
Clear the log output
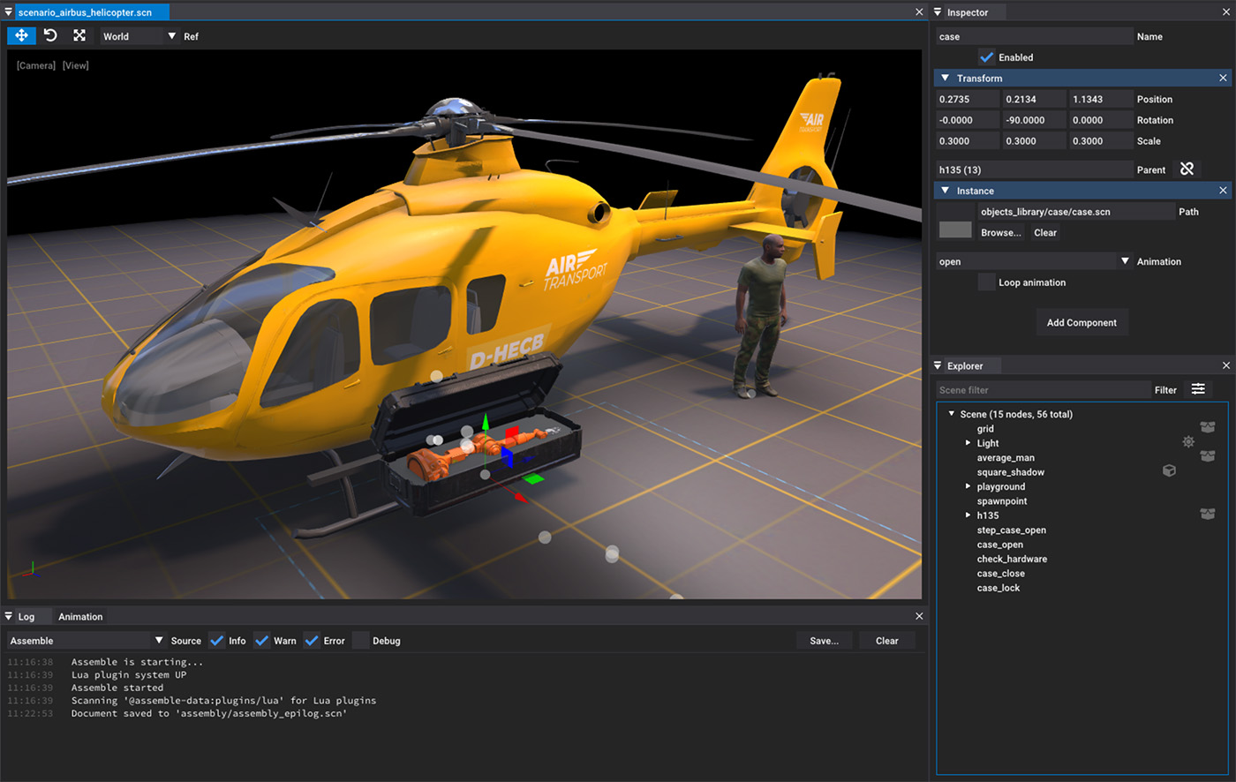pyautogui.click(x=886, y=641)
